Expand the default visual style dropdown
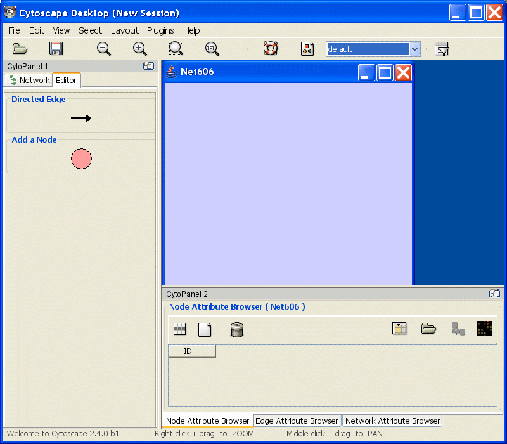The width and height of the screenshot is (507, 444). click(x=414, y=49)
